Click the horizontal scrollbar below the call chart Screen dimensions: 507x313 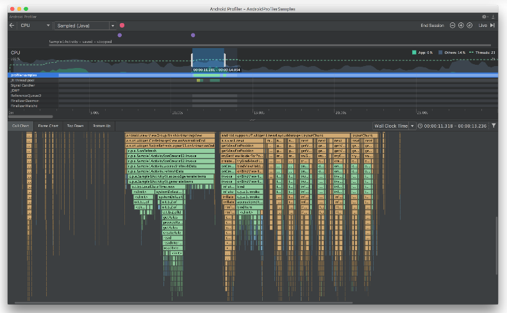(x=184, y=303)
